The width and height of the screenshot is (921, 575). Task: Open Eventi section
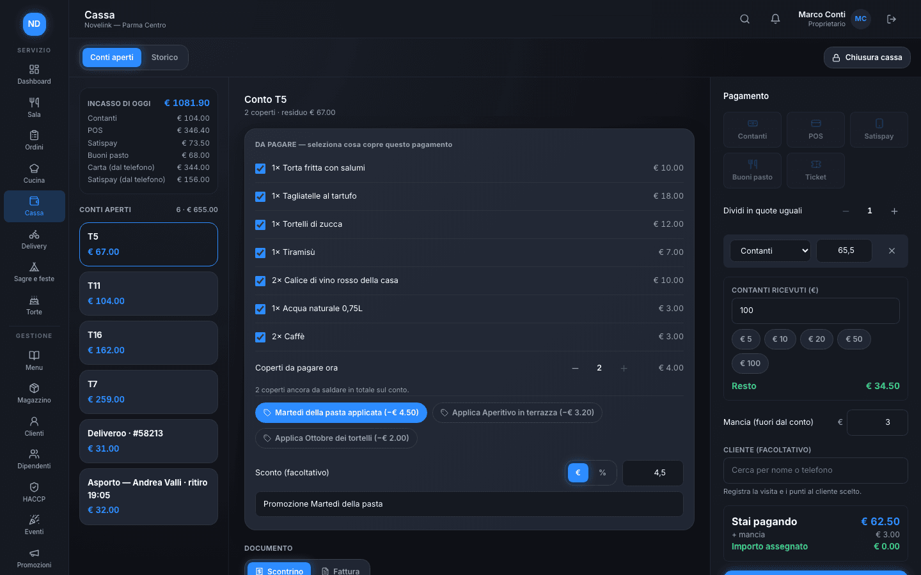(x=35, y=525)
